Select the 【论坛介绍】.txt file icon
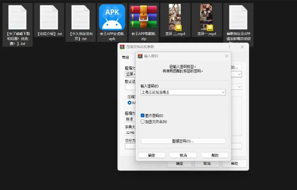 tap(49, 17)
